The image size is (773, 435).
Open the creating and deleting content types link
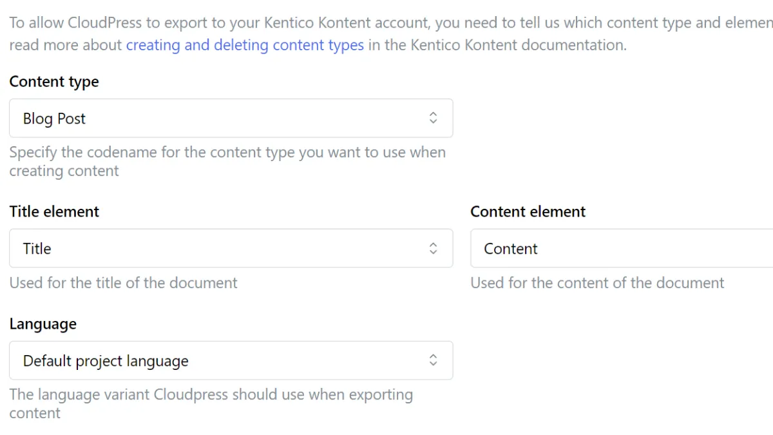(x=245, y=45)
